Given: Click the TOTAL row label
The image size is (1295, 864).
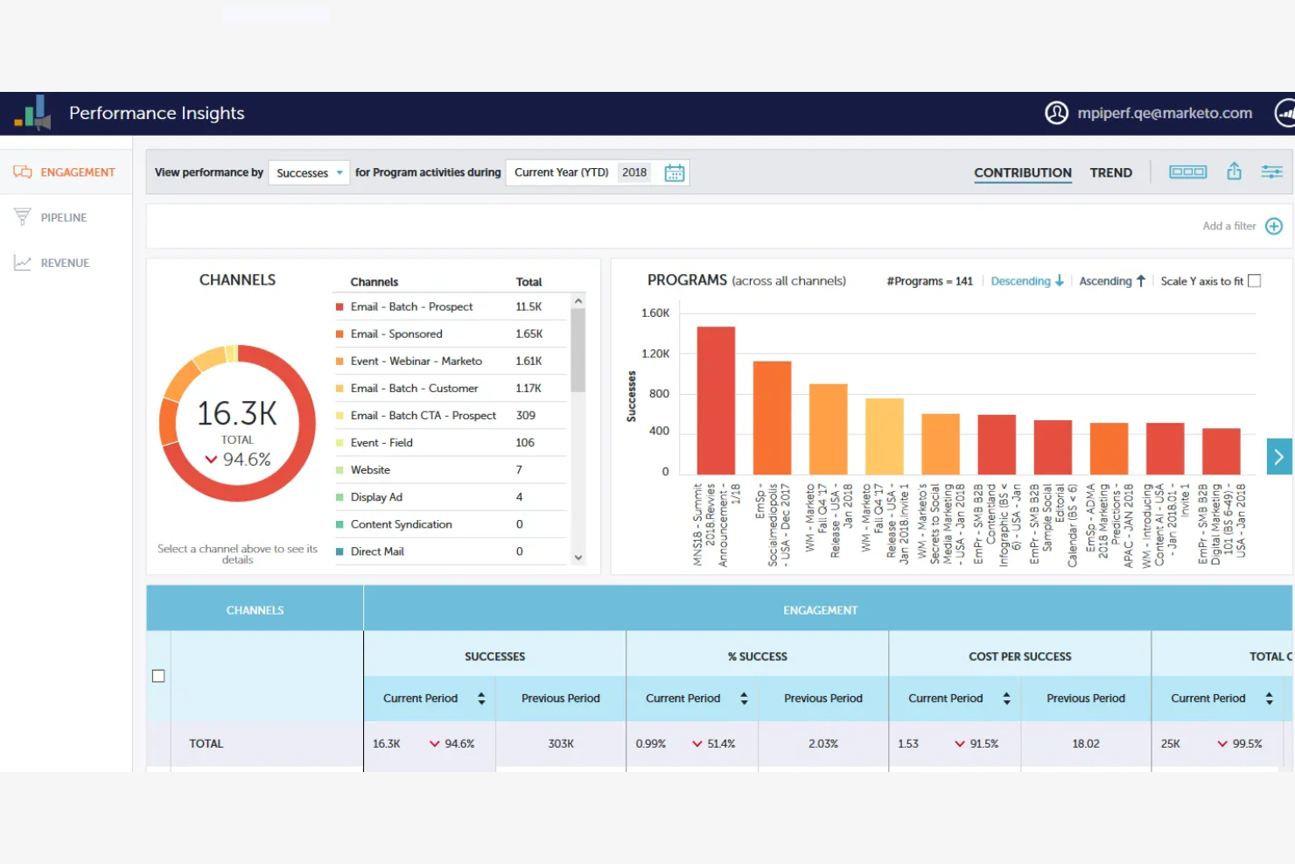Looking at the screenshot, I should [206, 743].
